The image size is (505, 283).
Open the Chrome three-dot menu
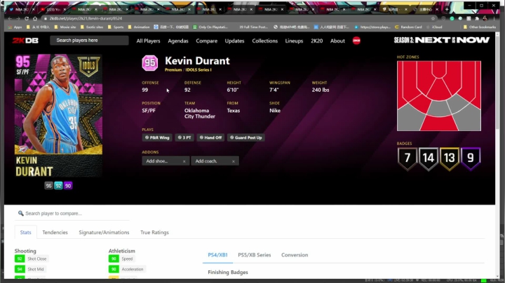[494, 19]
